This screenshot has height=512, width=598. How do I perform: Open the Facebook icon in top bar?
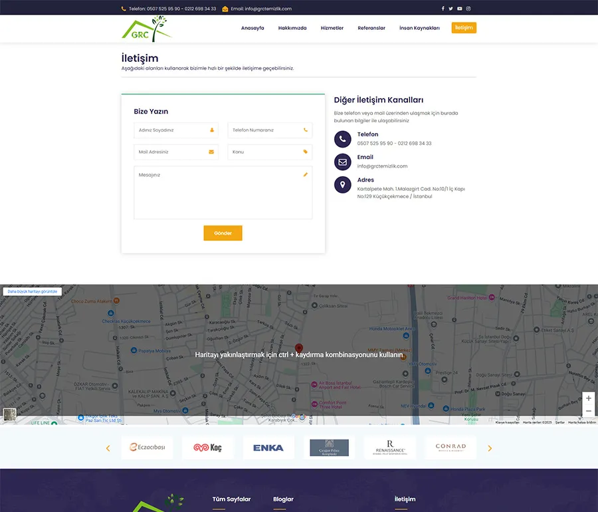[x=443, y=9]
